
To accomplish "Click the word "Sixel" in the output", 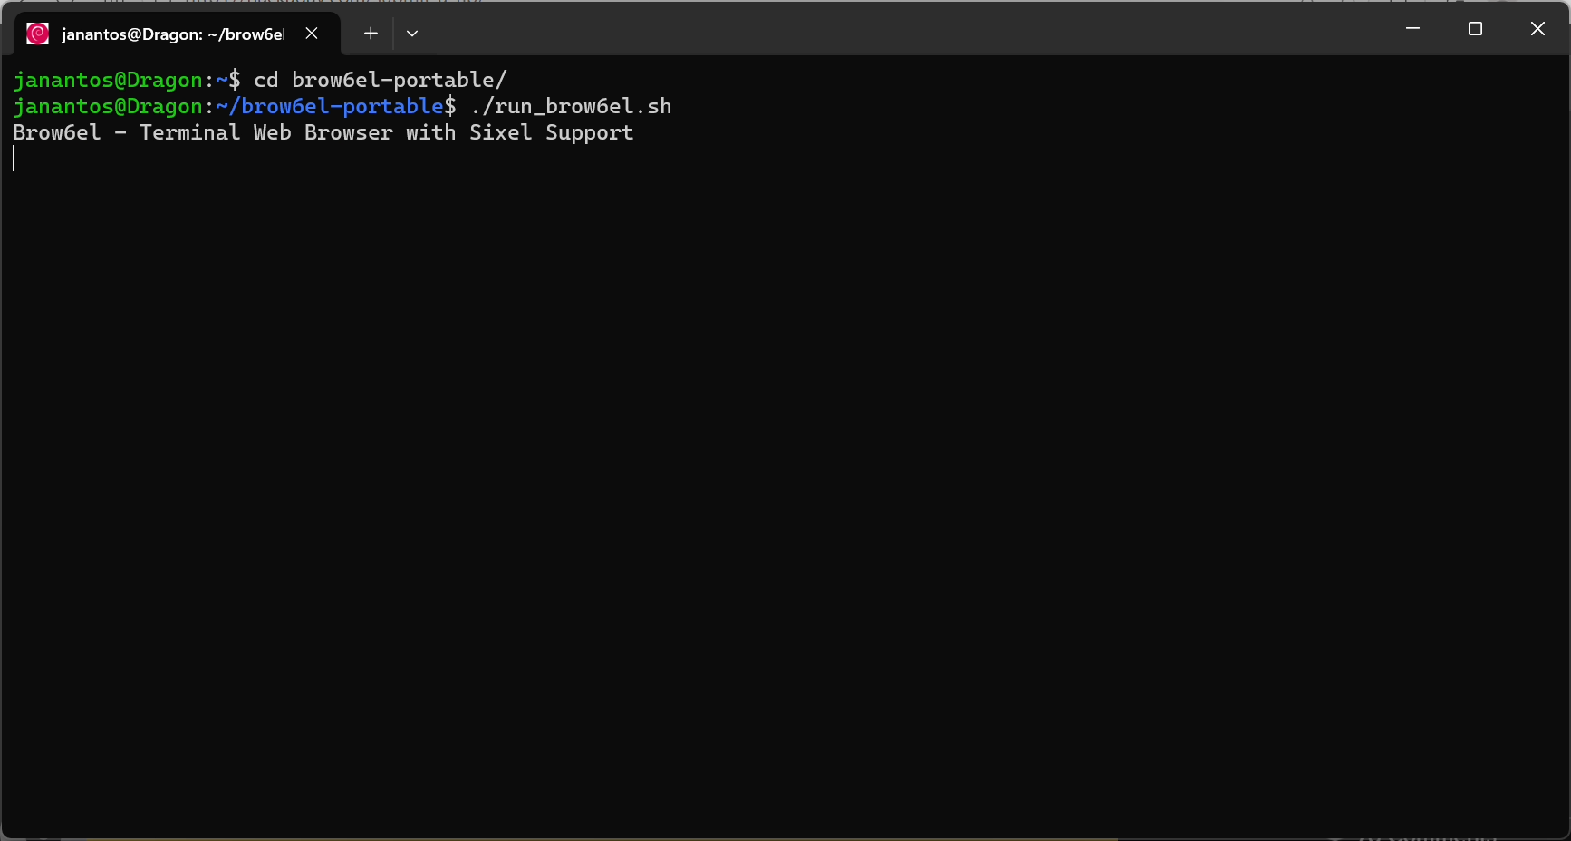I will 500,133.
